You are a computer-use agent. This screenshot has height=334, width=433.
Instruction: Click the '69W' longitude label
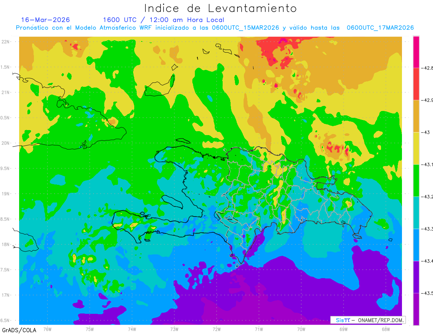point(344,329)
